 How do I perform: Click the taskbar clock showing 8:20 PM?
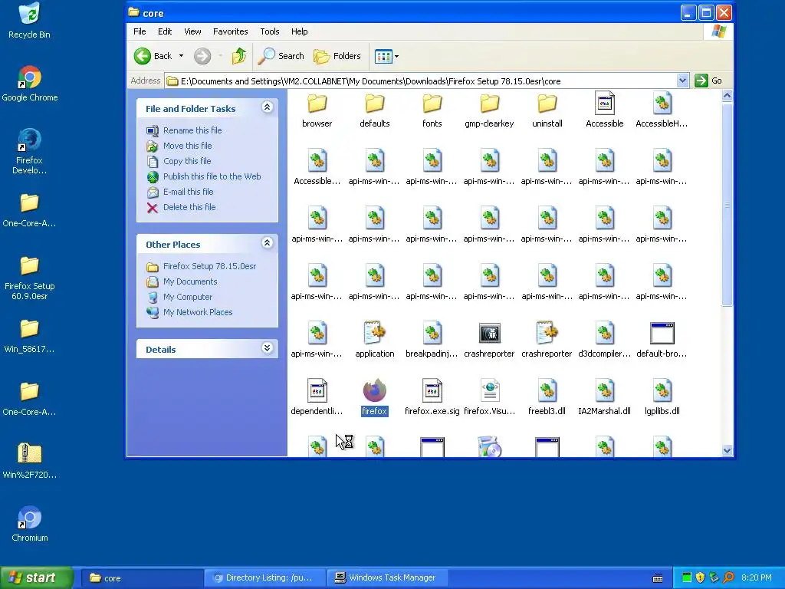756,577
